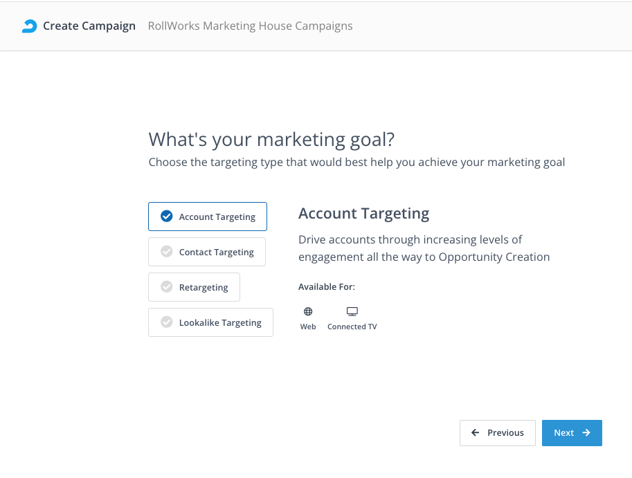Viewport: 632px width, 478px height.
Task: Tick the checkmark circle for Contact Targeting
Action: coord(166,252)
